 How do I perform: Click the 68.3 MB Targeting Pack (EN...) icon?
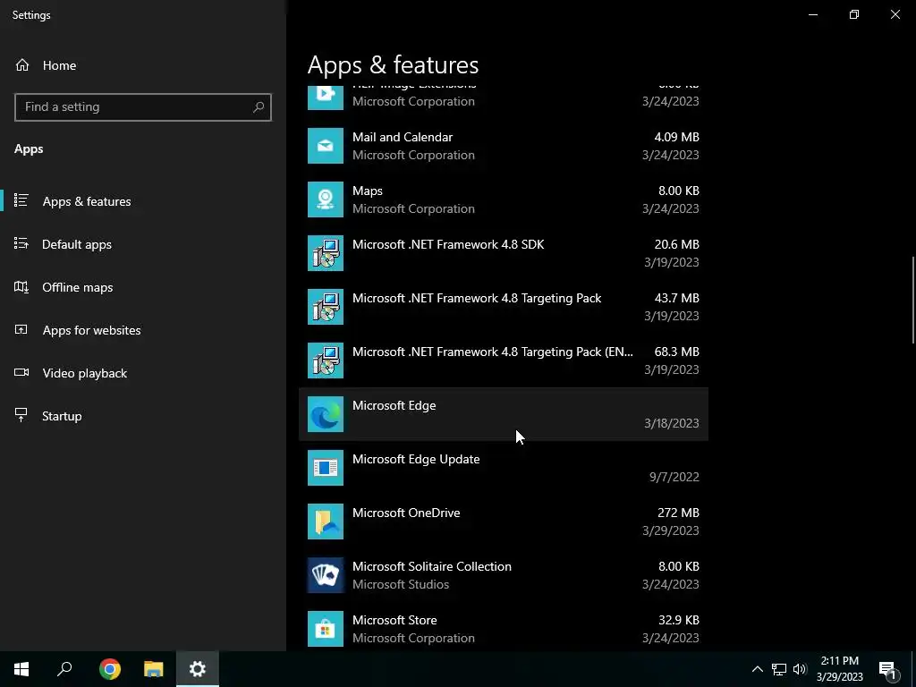click(x=326, y=360)
